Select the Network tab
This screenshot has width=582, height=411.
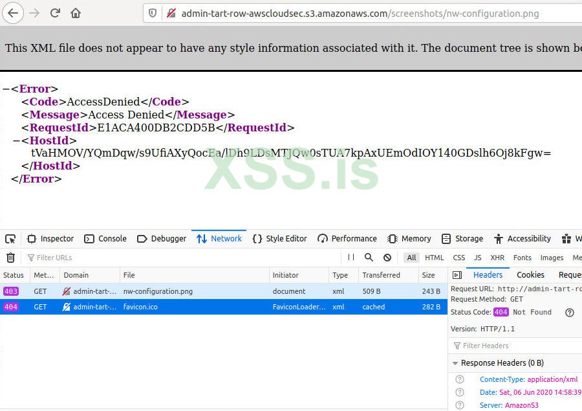click(x=219, y=239)
